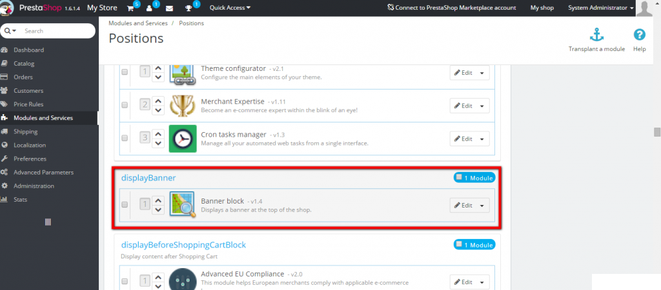Open the System Administrator dropdown menu

601,8
